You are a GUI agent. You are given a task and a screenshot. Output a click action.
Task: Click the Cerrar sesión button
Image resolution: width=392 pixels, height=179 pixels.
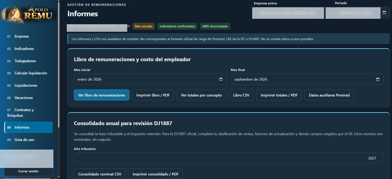(x=28, y=171)
